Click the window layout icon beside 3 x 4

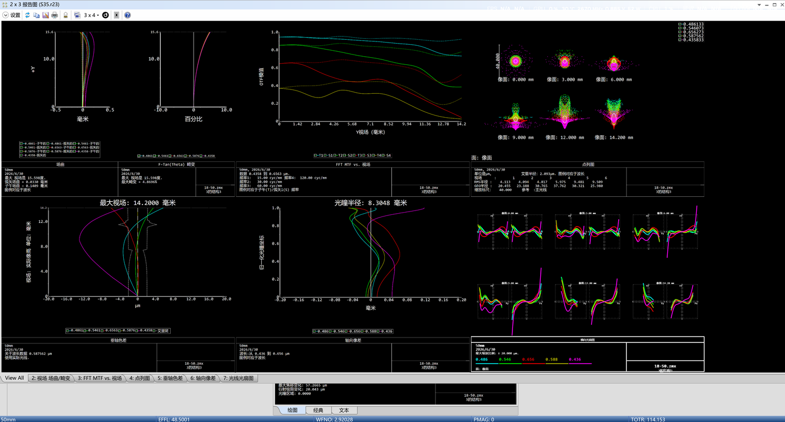77,15
